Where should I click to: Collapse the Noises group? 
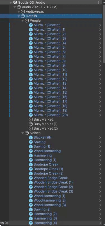click(22, 133)
